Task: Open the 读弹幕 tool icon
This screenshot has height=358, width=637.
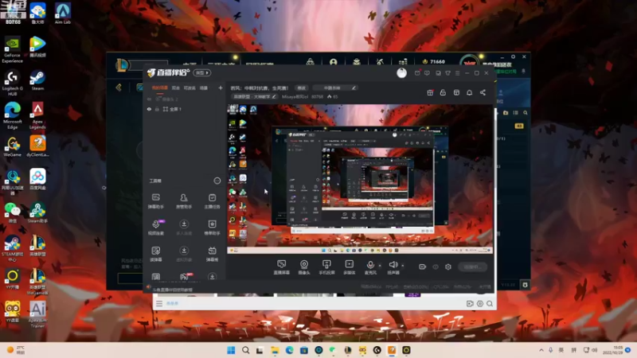Action: [155, 254]
